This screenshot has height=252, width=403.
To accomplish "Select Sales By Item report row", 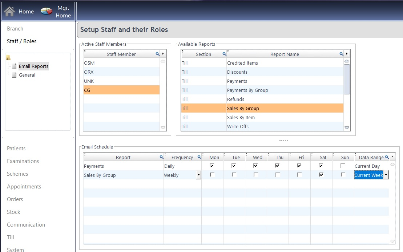I will click(x=262, y=117).
